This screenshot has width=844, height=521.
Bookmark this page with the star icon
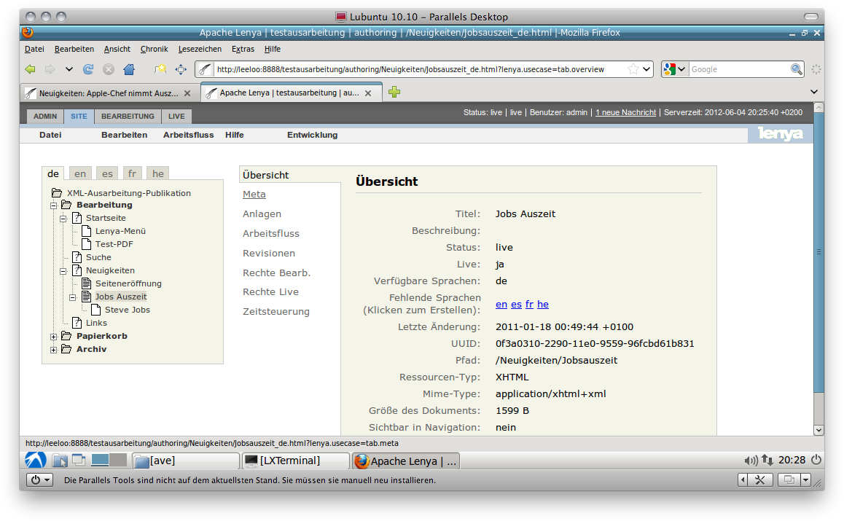[x=633, y=69]
